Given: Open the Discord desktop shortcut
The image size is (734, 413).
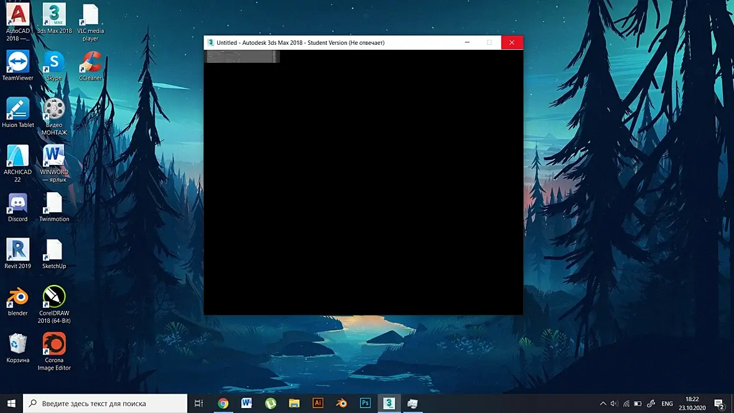Looking at the screenshot, I should click(x=18, y=206).
